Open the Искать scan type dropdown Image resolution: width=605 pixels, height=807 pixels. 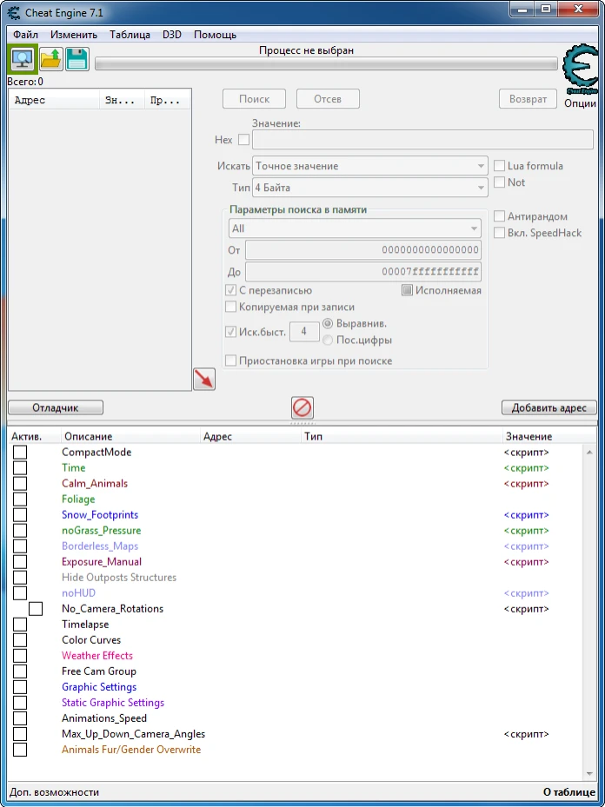pyautogui.click(x=369, y=166)
